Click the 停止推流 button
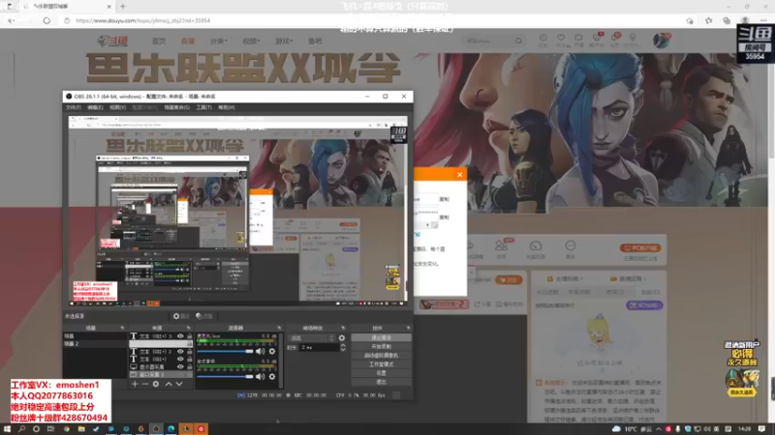Image resolution: width=775 pixels, height=435 pixels. (x=381, y=337)
